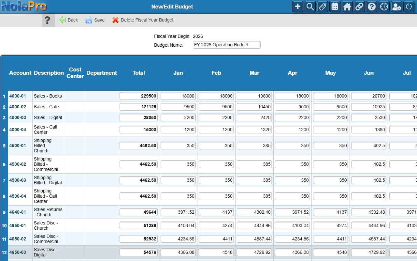Click Mar field for Sales - Digital
The image size is (417, 261).
(254, 117)
